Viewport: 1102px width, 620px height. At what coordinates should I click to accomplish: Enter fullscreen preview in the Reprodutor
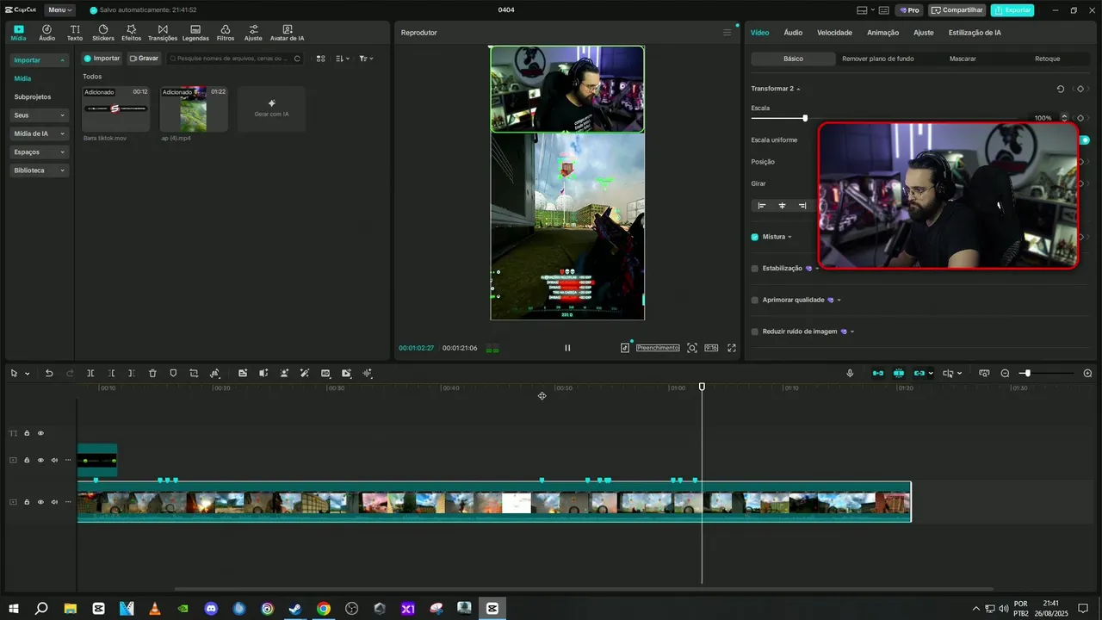[732, 348]
